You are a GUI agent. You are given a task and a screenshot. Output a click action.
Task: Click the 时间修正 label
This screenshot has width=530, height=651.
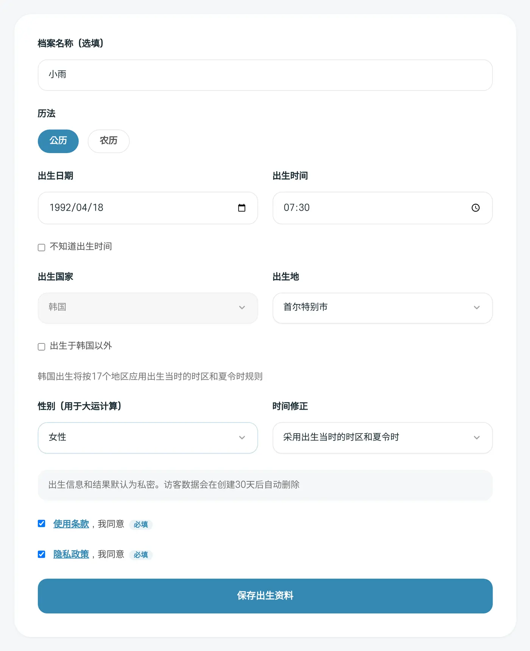(290, 406)
